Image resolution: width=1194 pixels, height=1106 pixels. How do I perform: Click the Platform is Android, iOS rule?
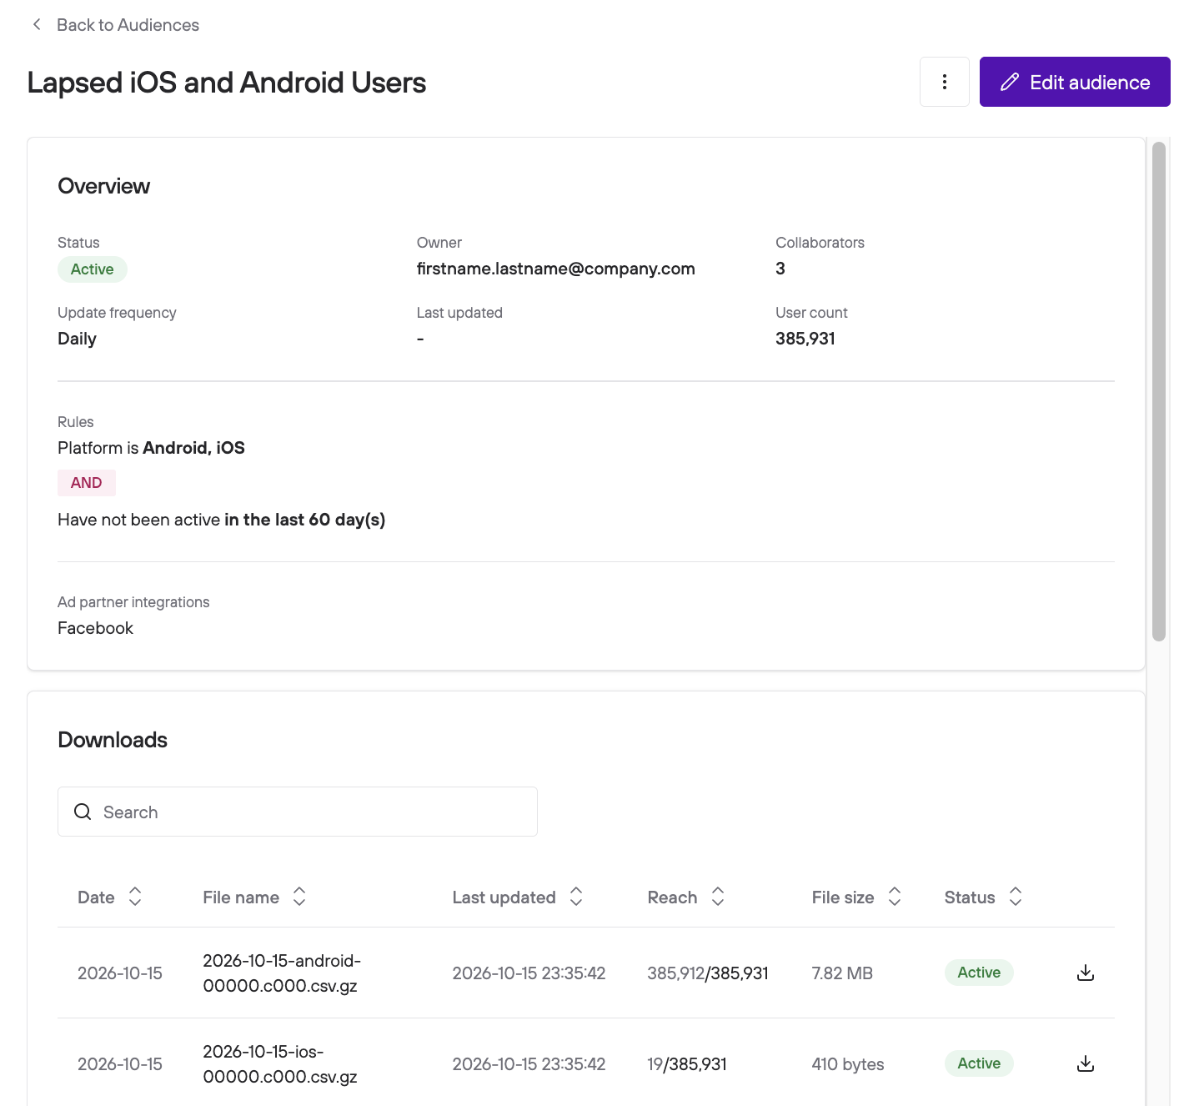click(151, 448)
